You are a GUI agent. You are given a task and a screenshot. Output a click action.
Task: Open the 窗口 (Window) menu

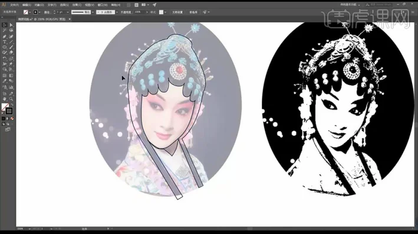coord(103,5)
